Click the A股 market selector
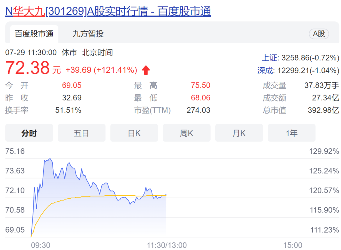Viewport: 341px width, 250px height. click(x=319, y=34)
